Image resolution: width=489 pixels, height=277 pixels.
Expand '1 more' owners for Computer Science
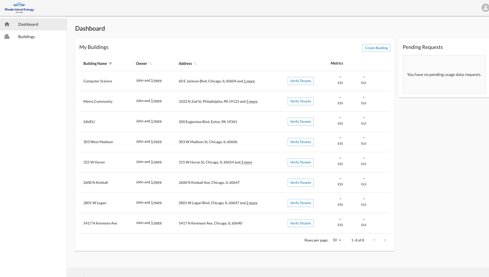[156, 81]
